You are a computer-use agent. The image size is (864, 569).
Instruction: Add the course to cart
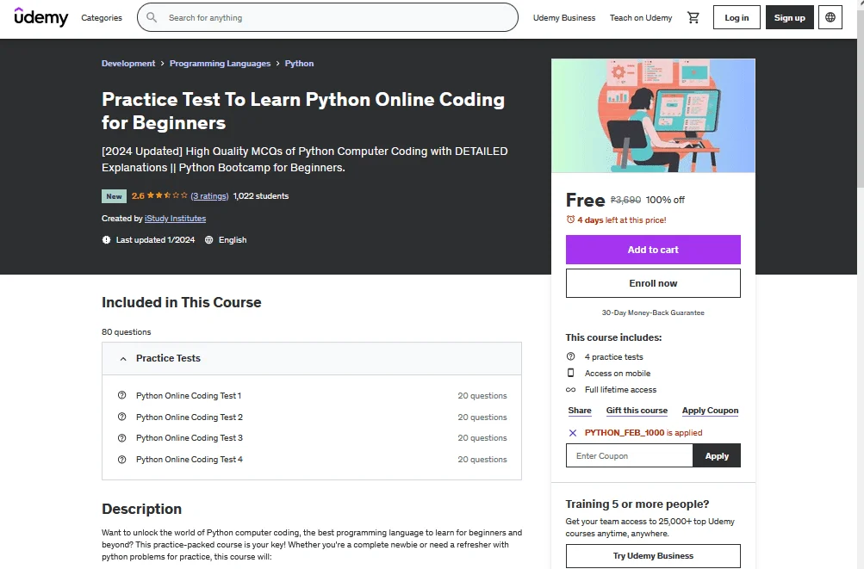653,250
